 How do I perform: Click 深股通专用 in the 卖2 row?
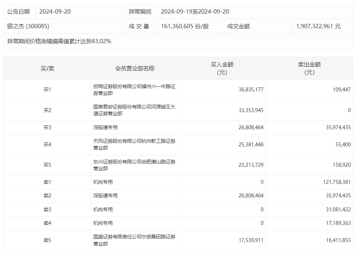tap(105, 196)
